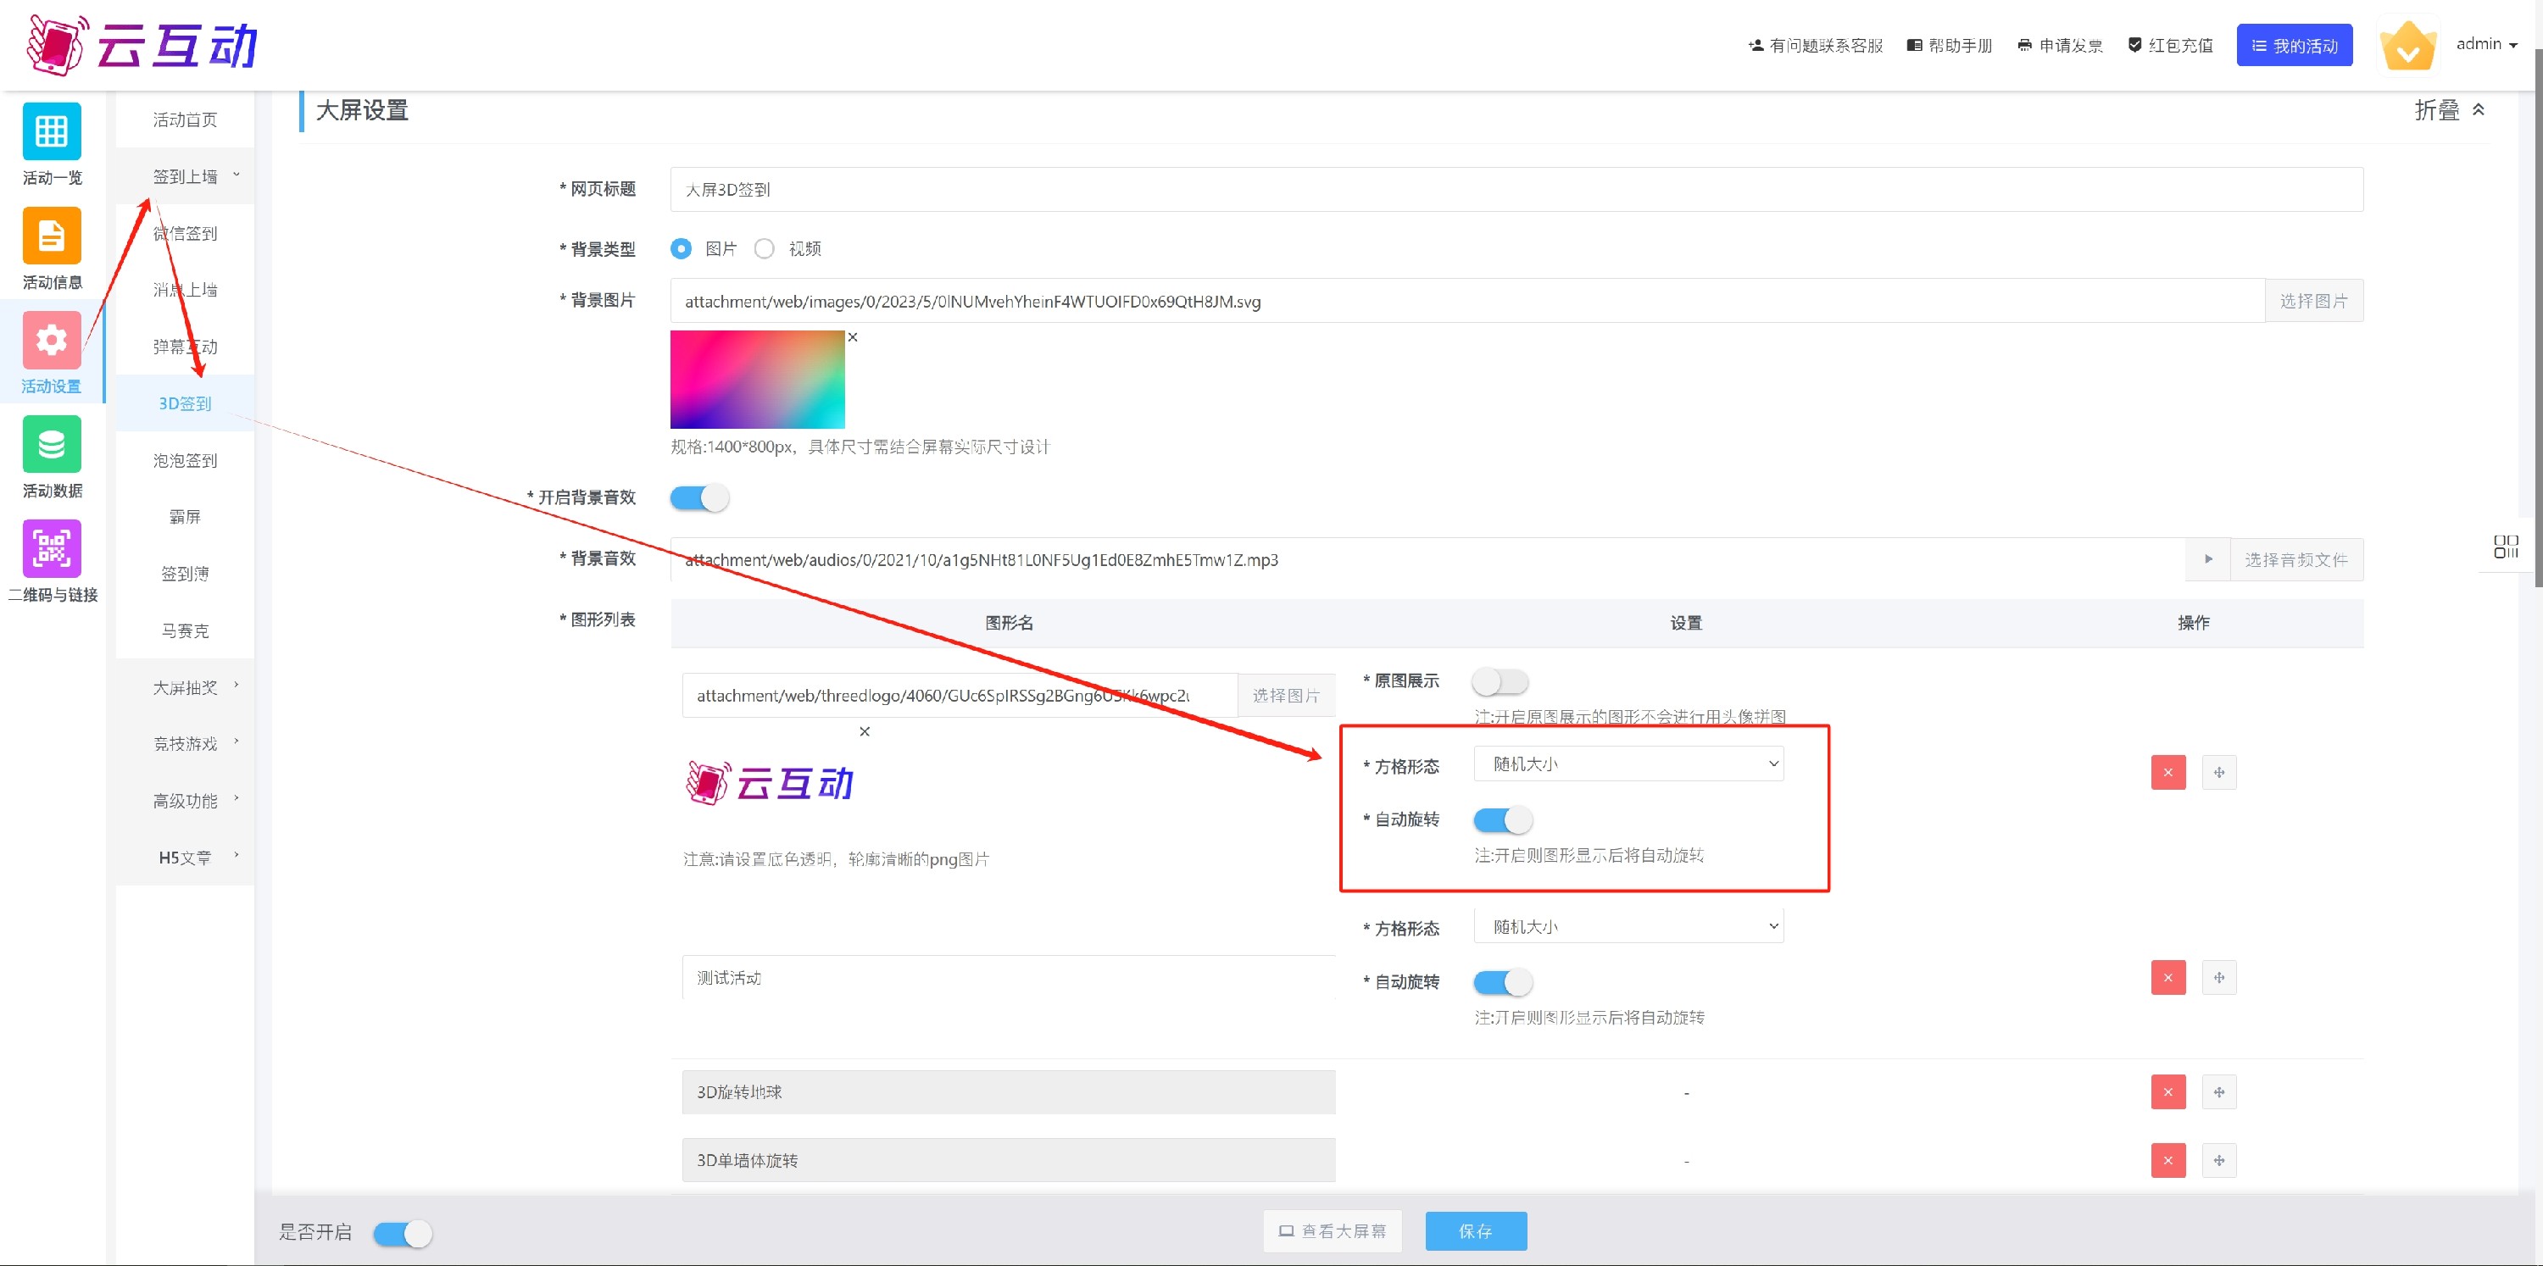Remove the 云互动 shape logo via X
Screen dimensions: 2543x1266
point(865,731)
